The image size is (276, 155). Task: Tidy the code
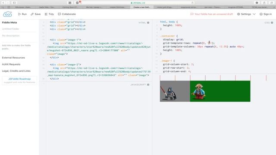(49, 14)
